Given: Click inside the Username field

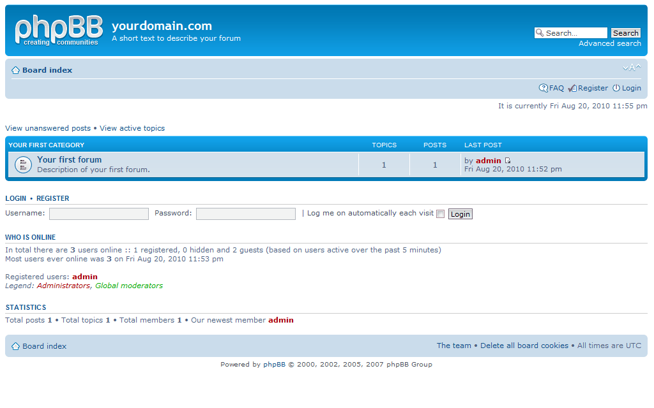Looking at the screenshot, I should coord(98,214).
